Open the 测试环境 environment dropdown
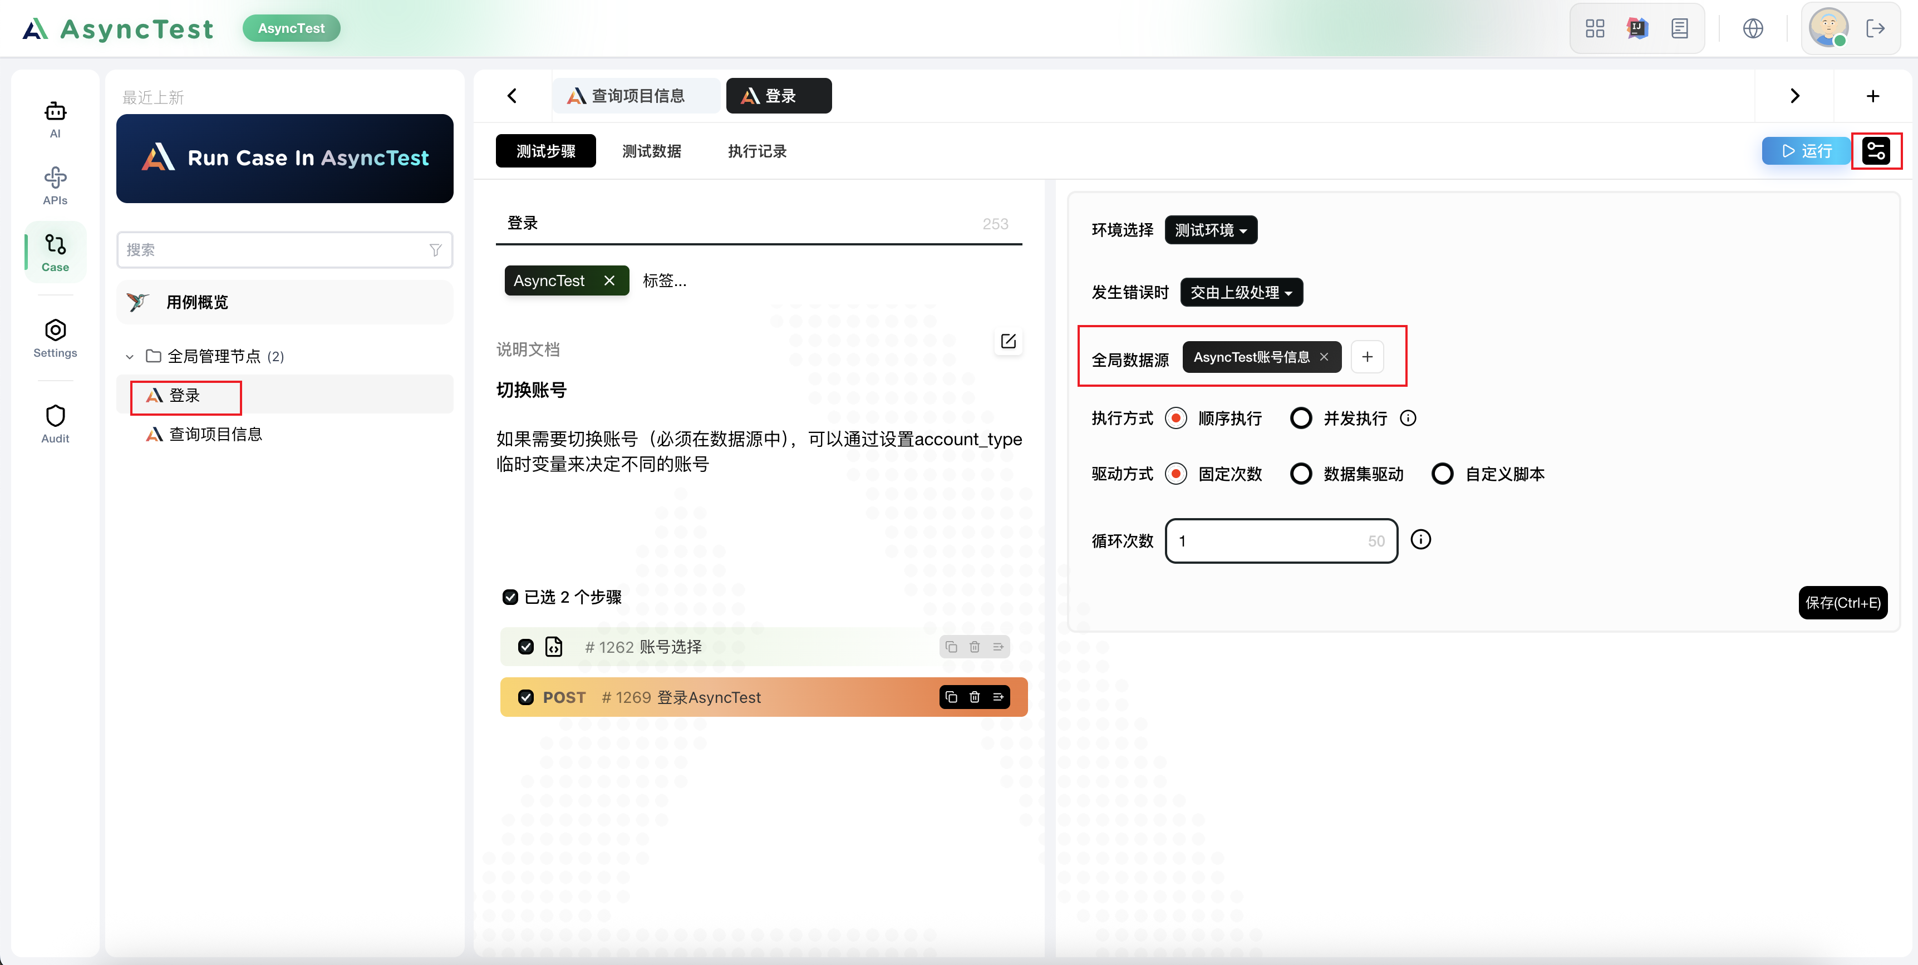1918x965 pixels. pos(1211,230)
